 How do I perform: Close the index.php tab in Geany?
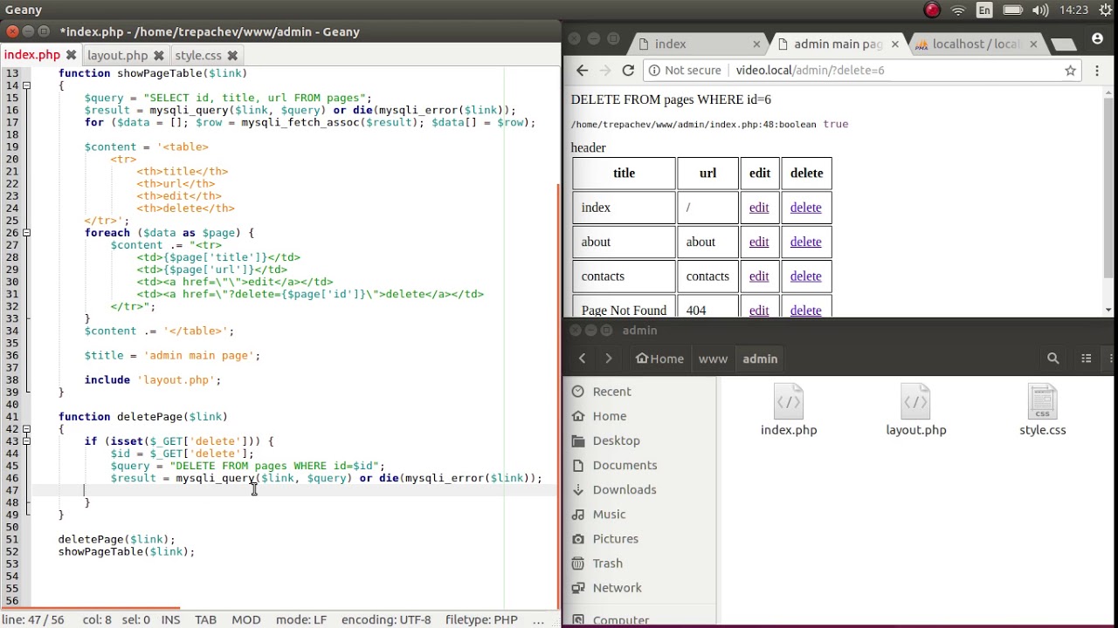click(x=72, y=55)
